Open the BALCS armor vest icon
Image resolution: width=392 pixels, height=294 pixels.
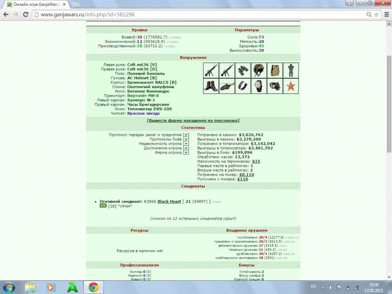pos(275,70)
